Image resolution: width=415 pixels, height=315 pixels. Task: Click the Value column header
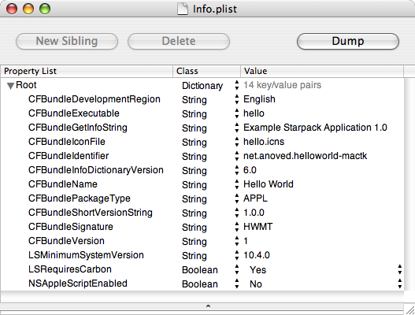[x=322, y=71]
